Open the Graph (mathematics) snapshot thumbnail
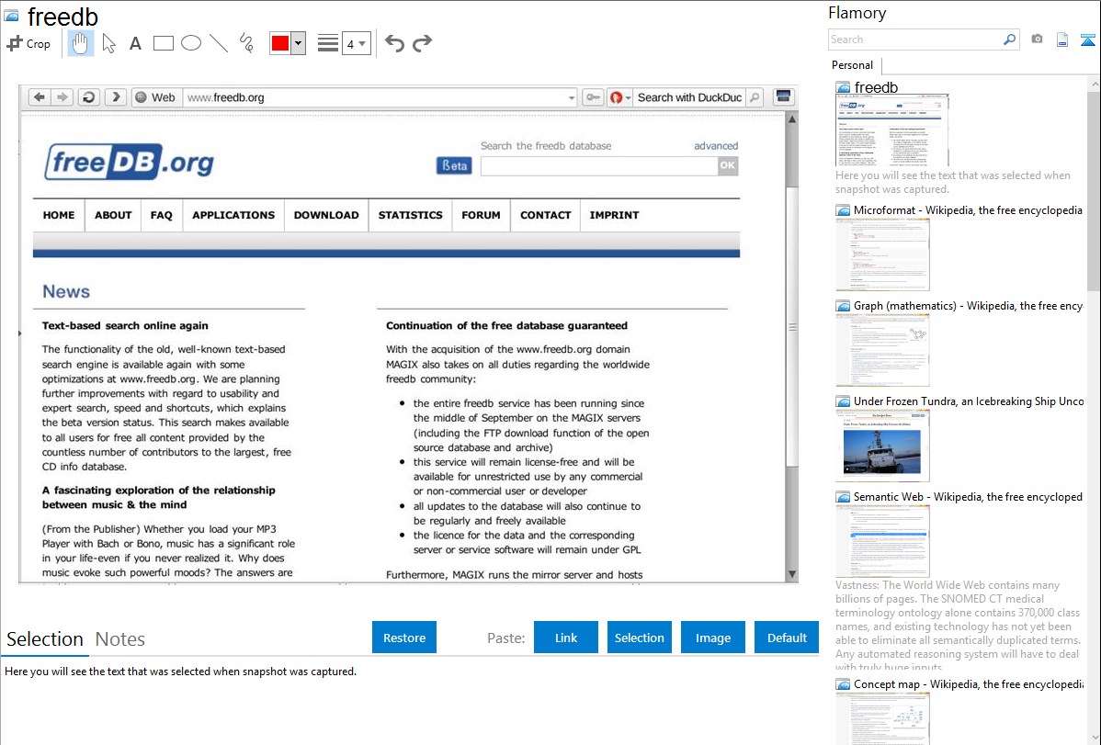Image resolution: width=1101 pixels, height=745 pixels. (882, 350)
